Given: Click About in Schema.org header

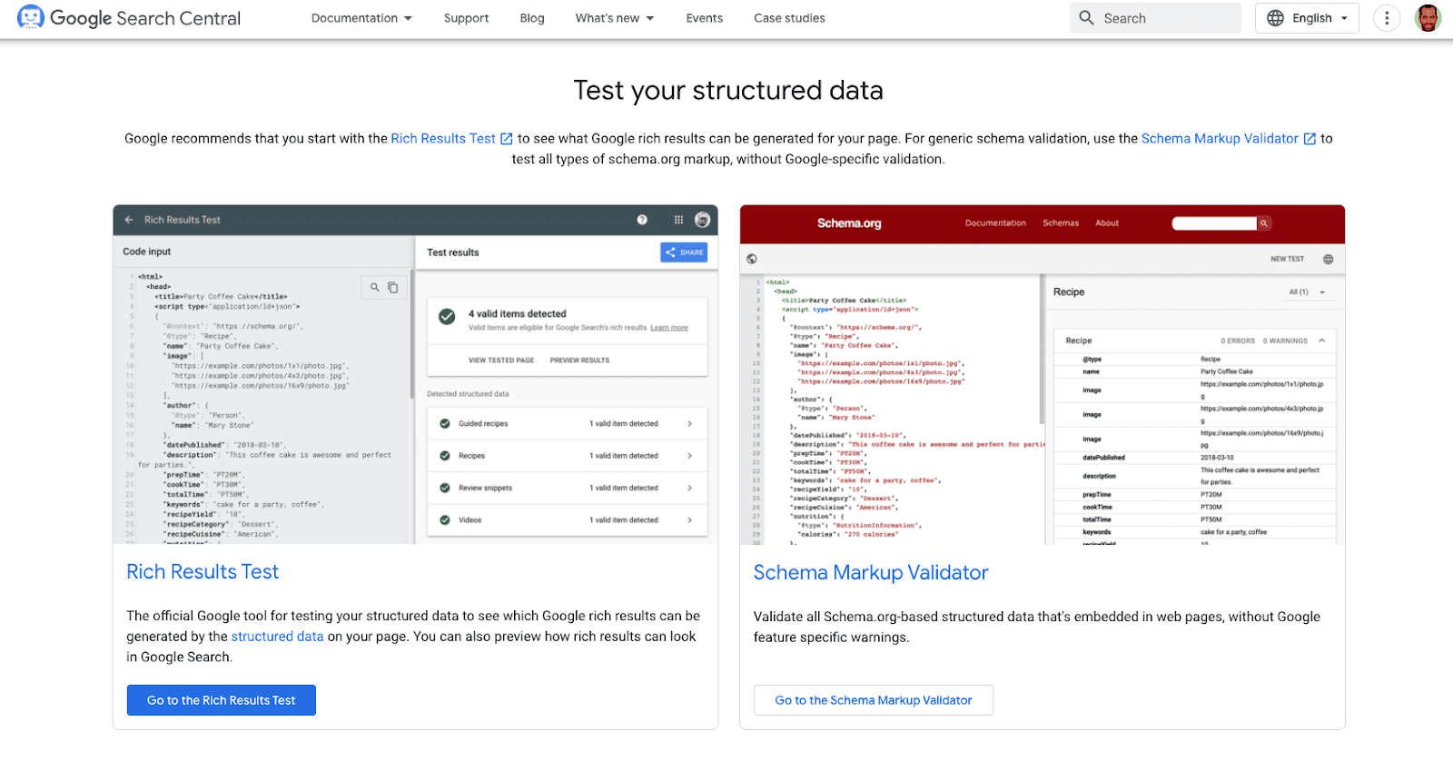Looking at the screenshot, I should pos(1107,223).
